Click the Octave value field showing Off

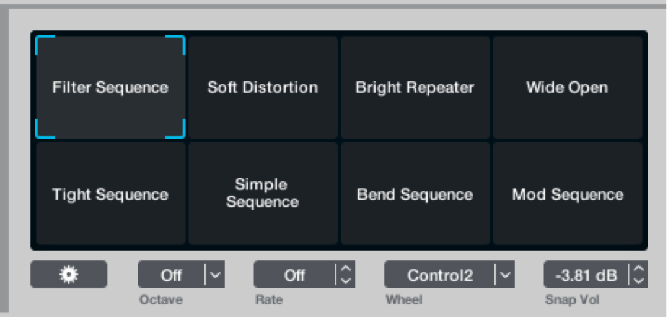[x=171, y=275]
